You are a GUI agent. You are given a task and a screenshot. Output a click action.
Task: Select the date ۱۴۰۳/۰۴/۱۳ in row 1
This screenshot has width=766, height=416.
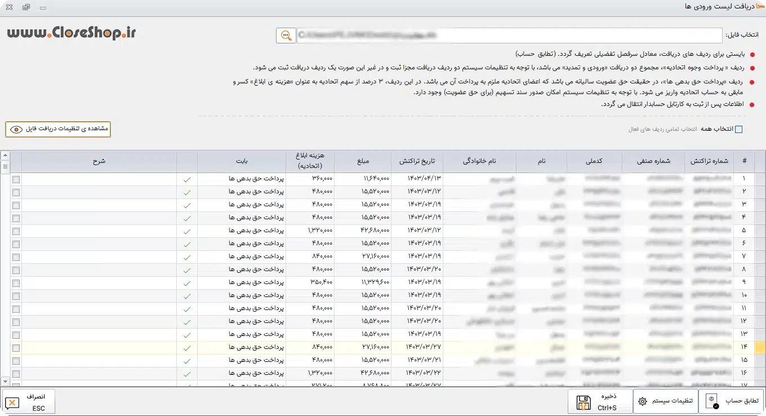(x=424, y=179)
